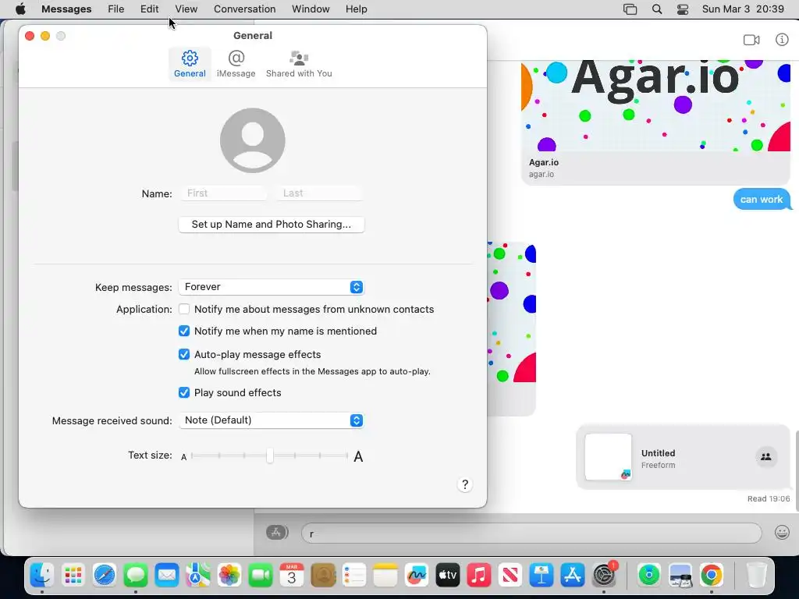799x599 pixels.
Task: Close the General settings window
Action: (30, 36)
